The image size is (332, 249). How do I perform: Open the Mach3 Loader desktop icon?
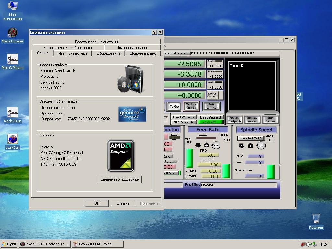[12, 34]
